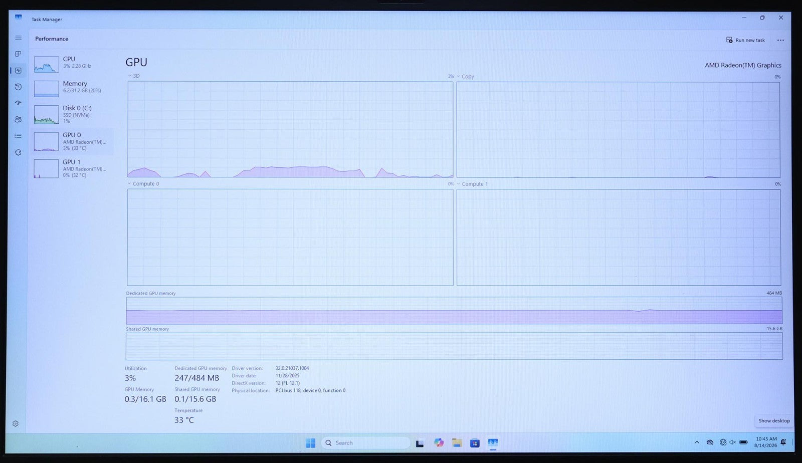Screen dimensions: 802x463
Task: Click the Run new task button
Action: tap(745, 40)
